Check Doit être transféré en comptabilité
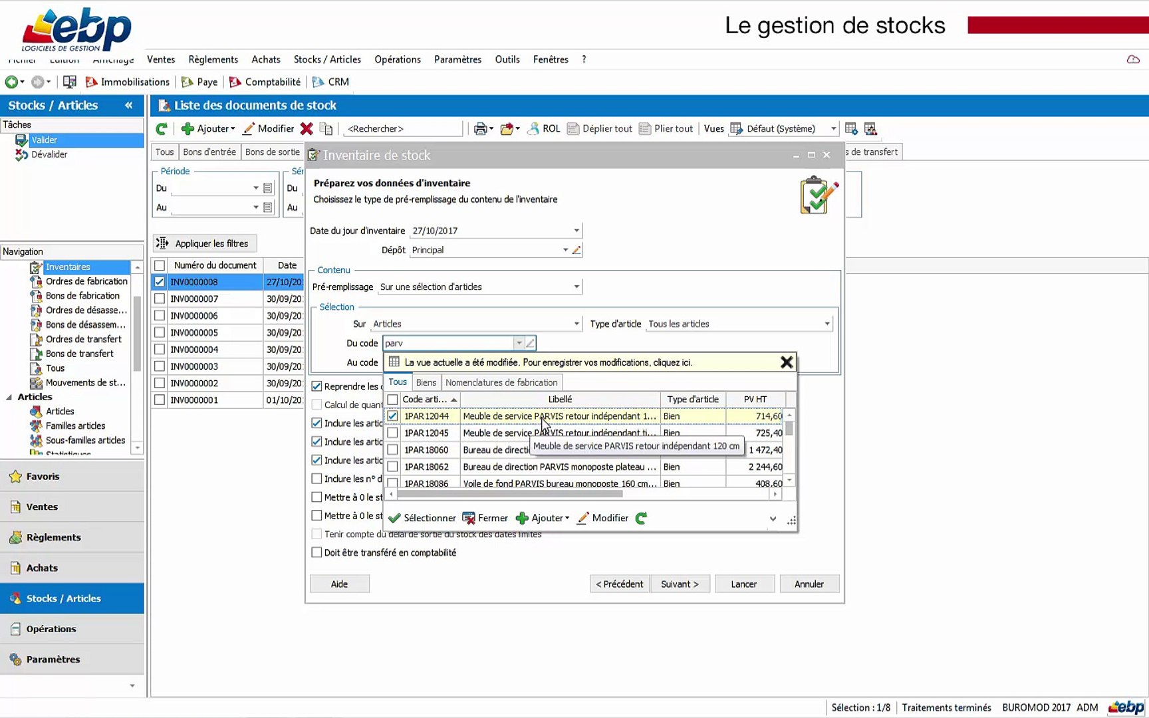Viewport: 1149px width, 718px height. tap(317, 552)
